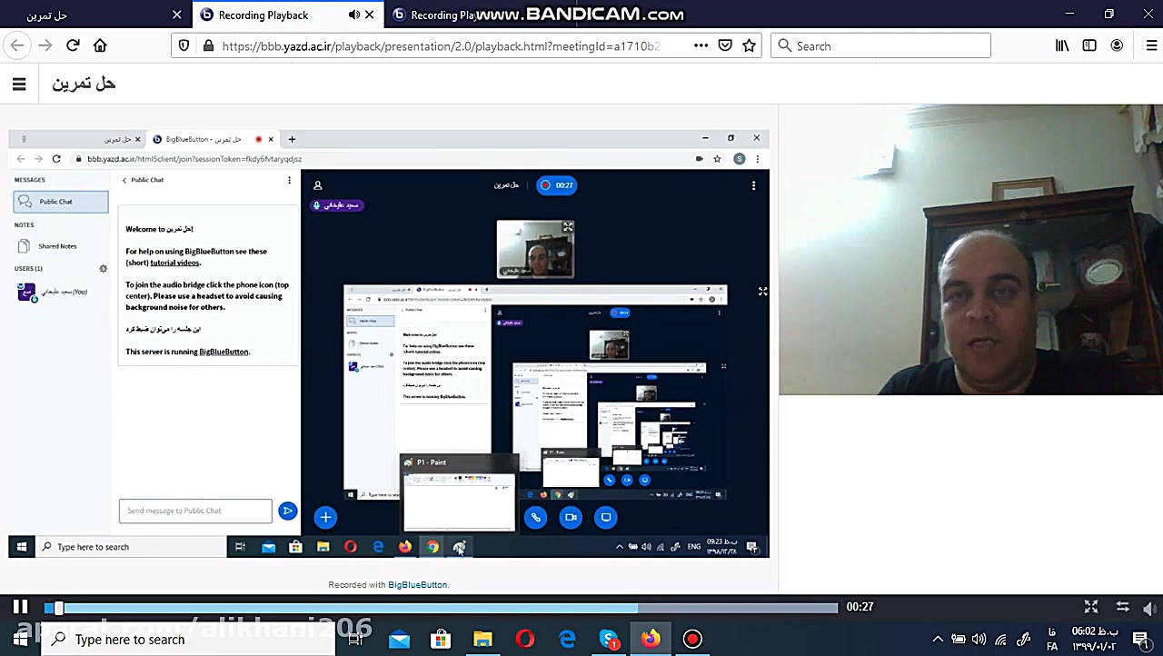This screenshot has height=656, width=1163.
Task: Go back in Firefox
Action: (x=17, y=45)
